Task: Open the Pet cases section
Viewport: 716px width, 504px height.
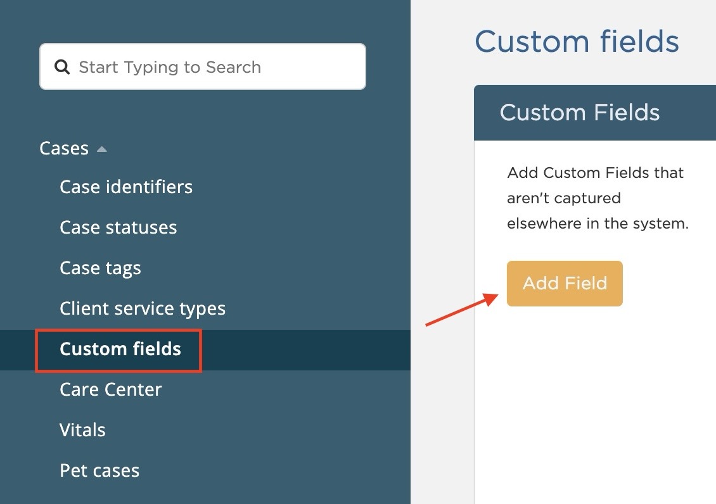Action: pos(99,470)
